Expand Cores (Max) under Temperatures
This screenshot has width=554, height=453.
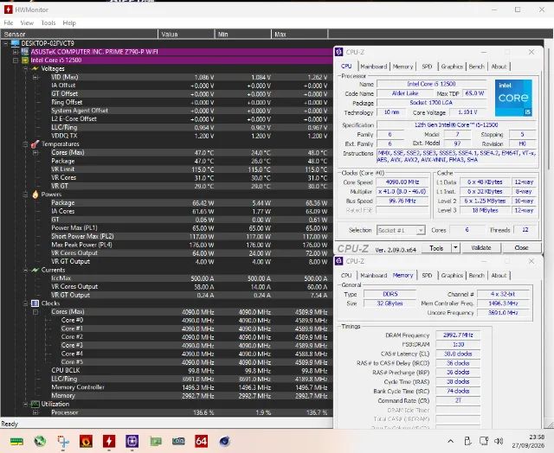coord(35,153)
